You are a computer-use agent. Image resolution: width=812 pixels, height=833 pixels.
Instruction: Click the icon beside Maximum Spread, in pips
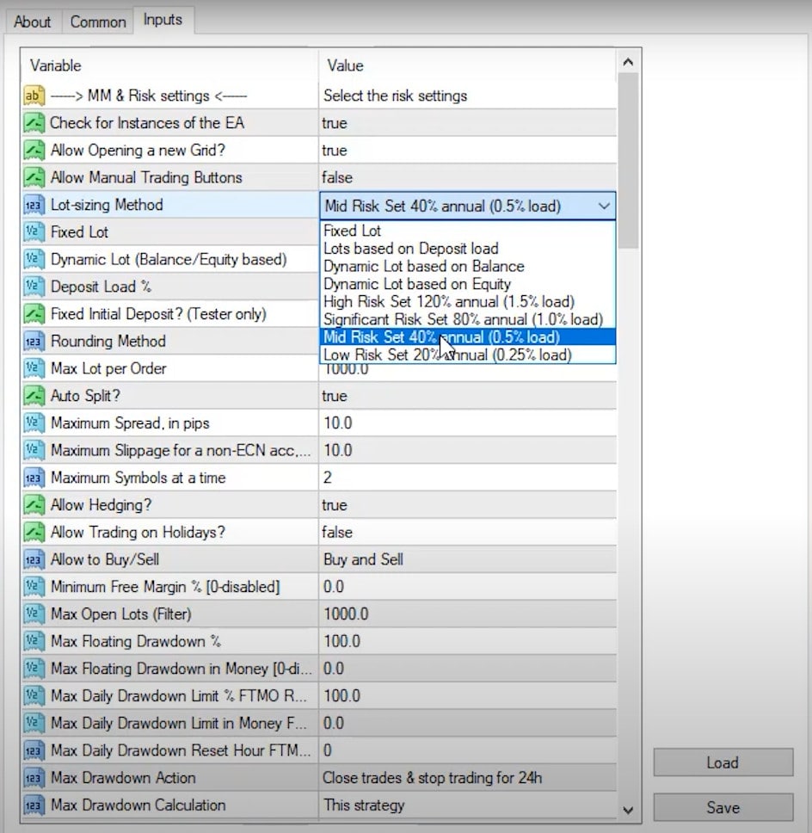(x=34, y=423)
